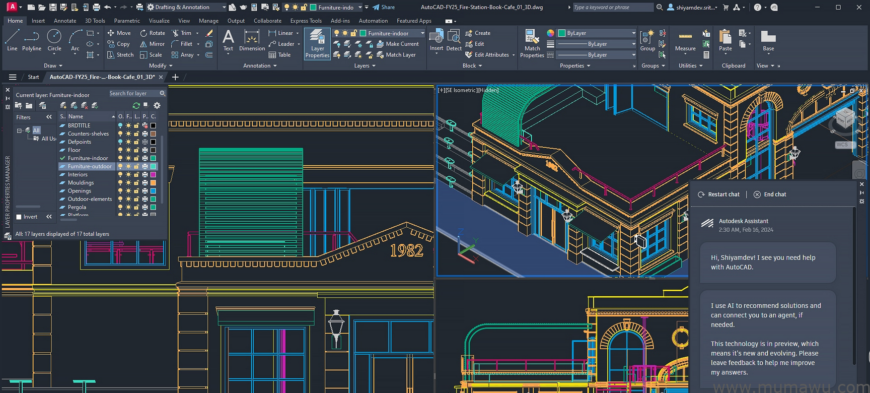The width and height of the screenshot is (870, 393).
Task: Expand the Annotation panel
Action: click(x=260, y=65)
